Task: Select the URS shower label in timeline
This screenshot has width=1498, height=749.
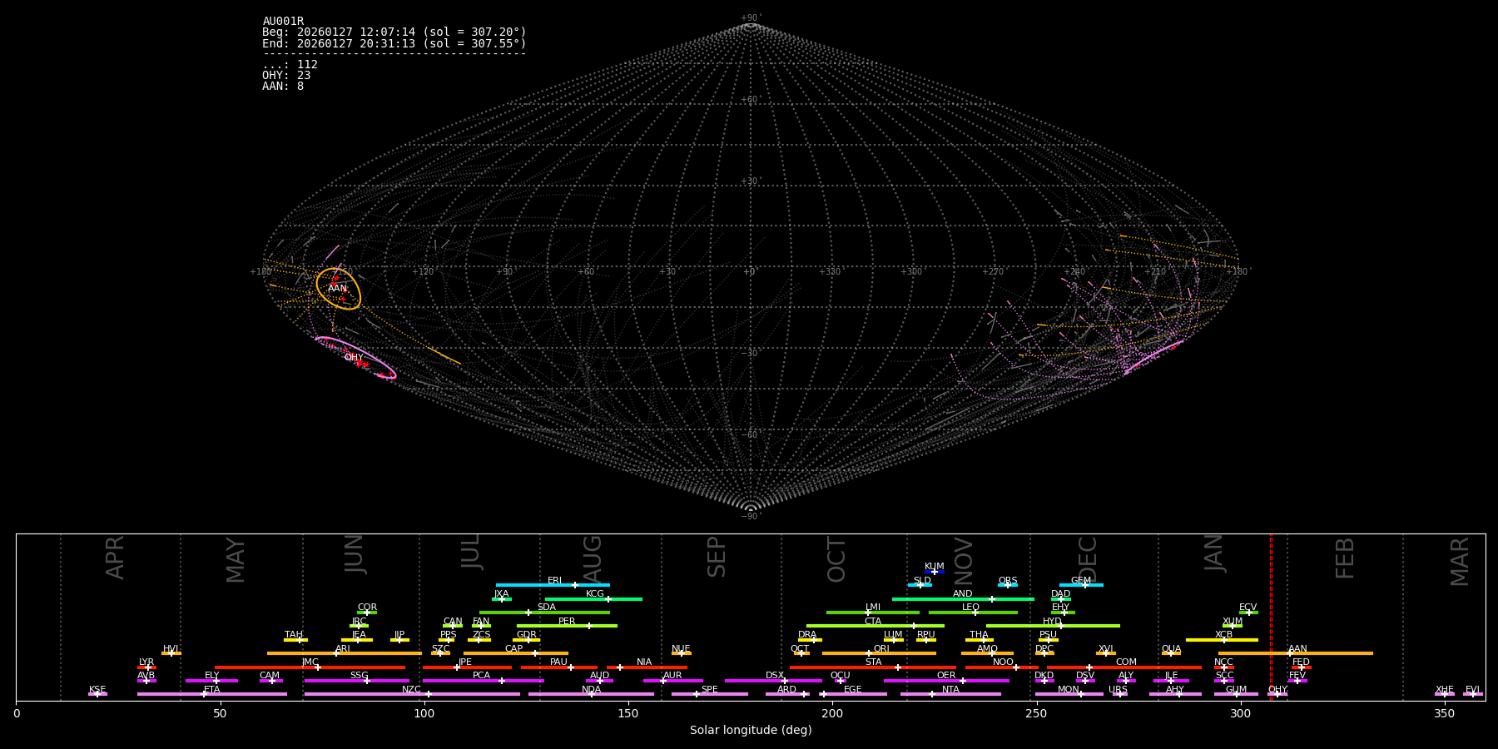Action: [1119, 690]
